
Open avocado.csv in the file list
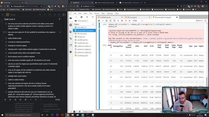tap(84, 27)
